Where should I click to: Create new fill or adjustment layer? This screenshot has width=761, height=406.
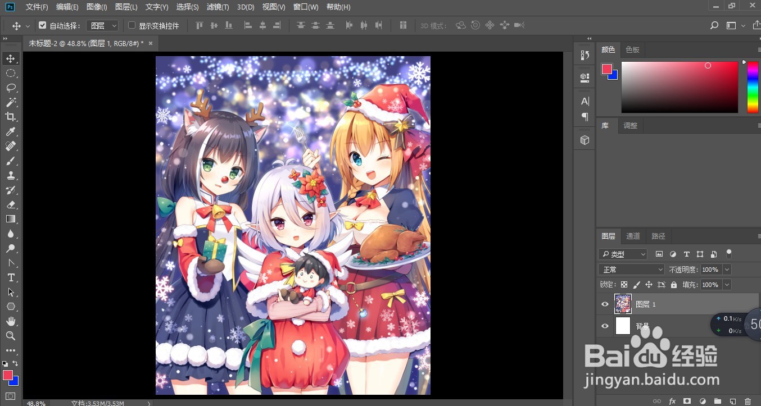pyautogui.click(x=702, y=402)
